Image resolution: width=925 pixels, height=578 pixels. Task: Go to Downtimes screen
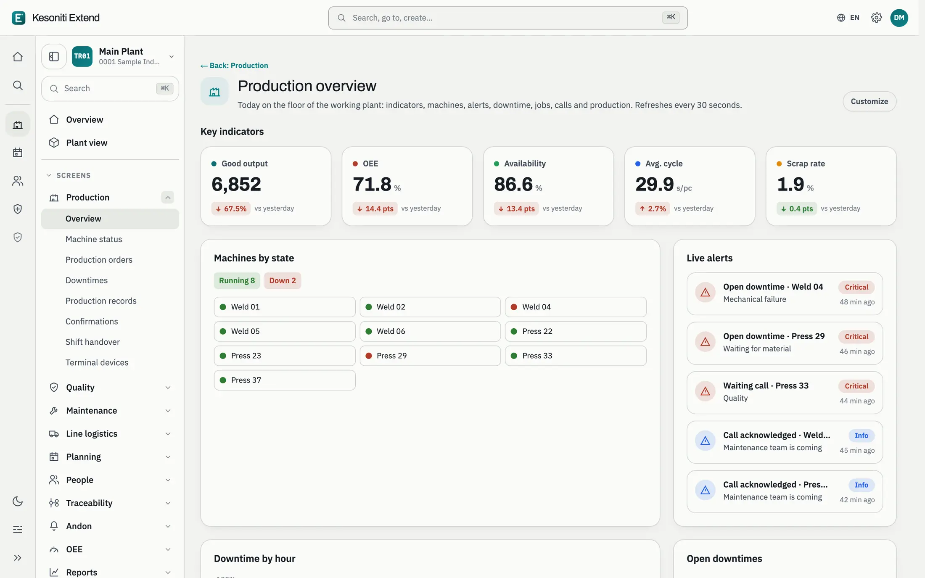(x=110, y=280)
